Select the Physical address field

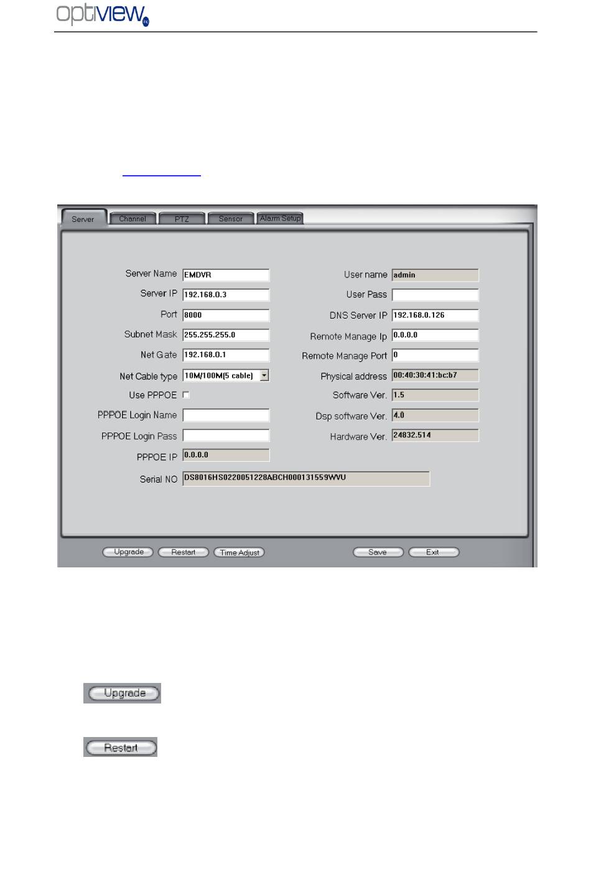[x=435, y=375]
